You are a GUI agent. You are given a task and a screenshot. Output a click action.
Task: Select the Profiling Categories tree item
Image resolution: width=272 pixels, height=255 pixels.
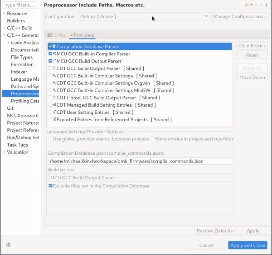pos(24,101)
